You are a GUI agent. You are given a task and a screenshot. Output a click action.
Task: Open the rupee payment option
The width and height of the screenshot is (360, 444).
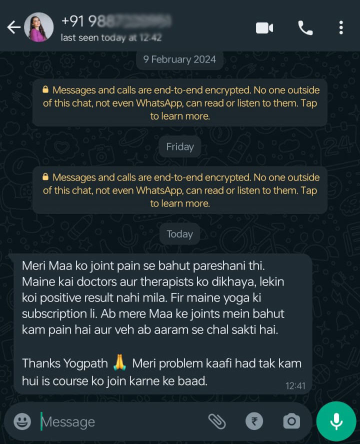point(254,421)
